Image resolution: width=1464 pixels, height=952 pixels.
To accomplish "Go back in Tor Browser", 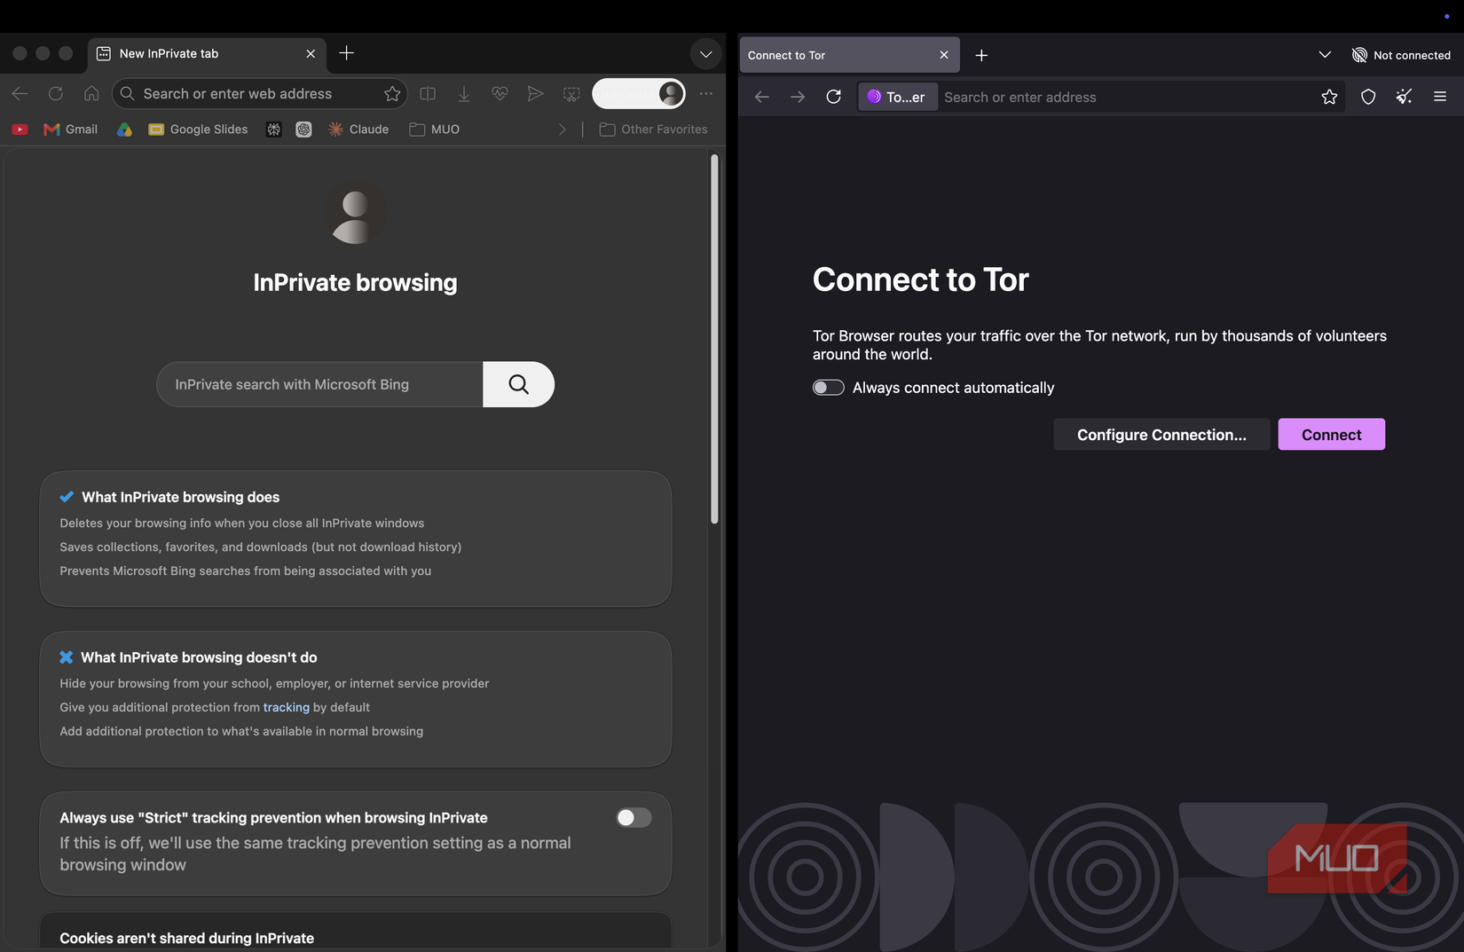I will coord(761,97).
